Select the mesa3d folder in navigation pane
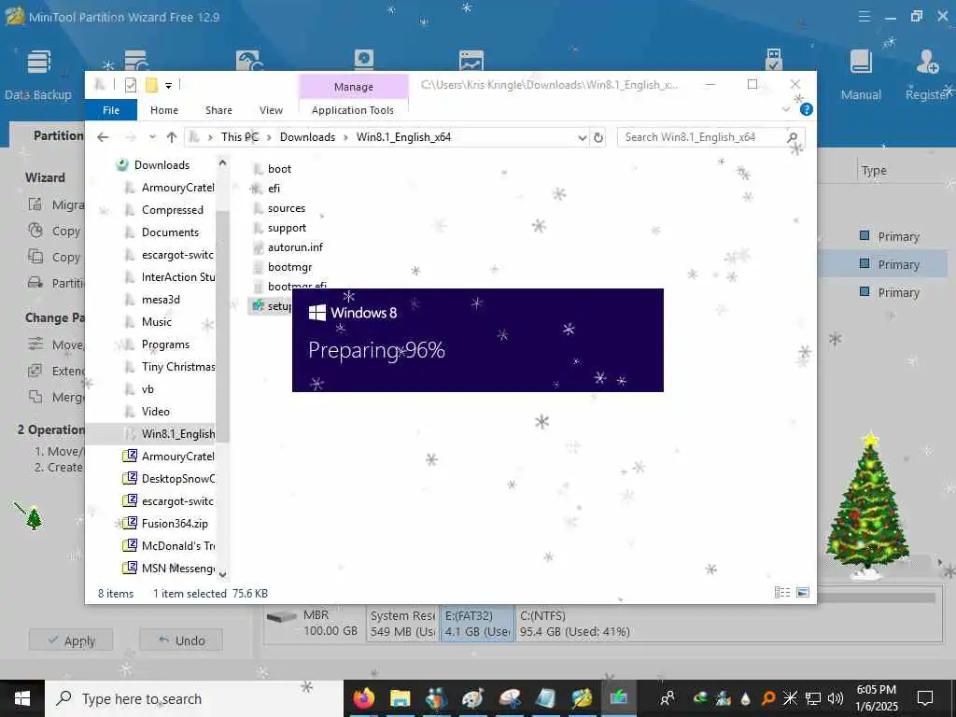Screen dimensions: 956x717 (x=161, y=300)
